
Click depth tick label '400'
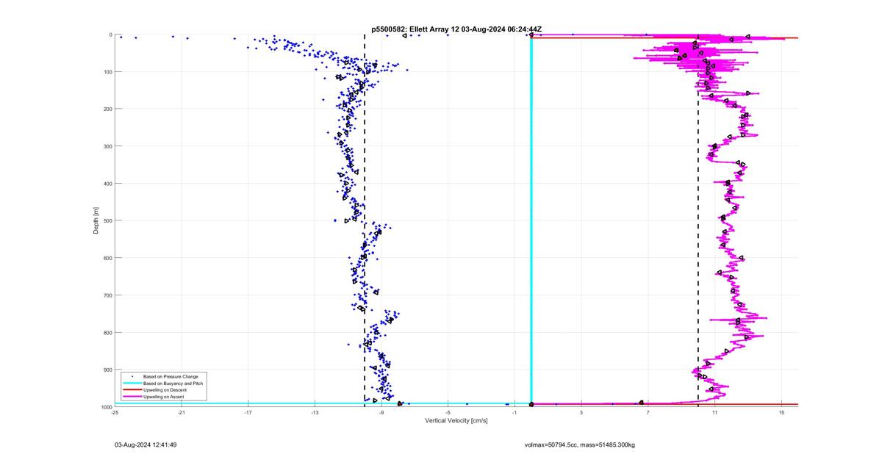click(x=107, y=184)
